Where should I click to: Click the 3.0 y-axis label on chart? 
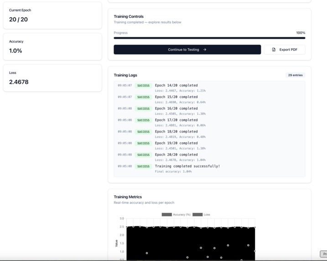point(122,218)
